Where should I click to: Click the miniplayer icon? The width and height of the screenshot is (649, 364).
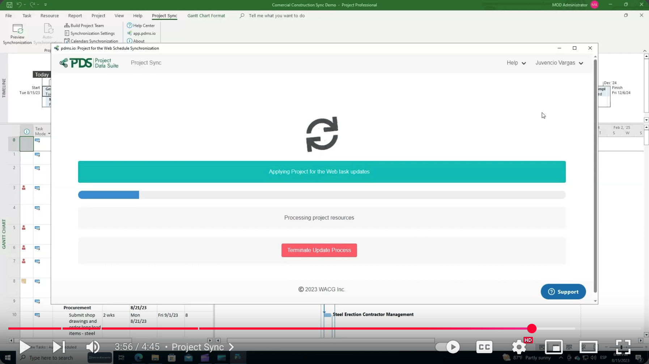[x=554, y=347]
